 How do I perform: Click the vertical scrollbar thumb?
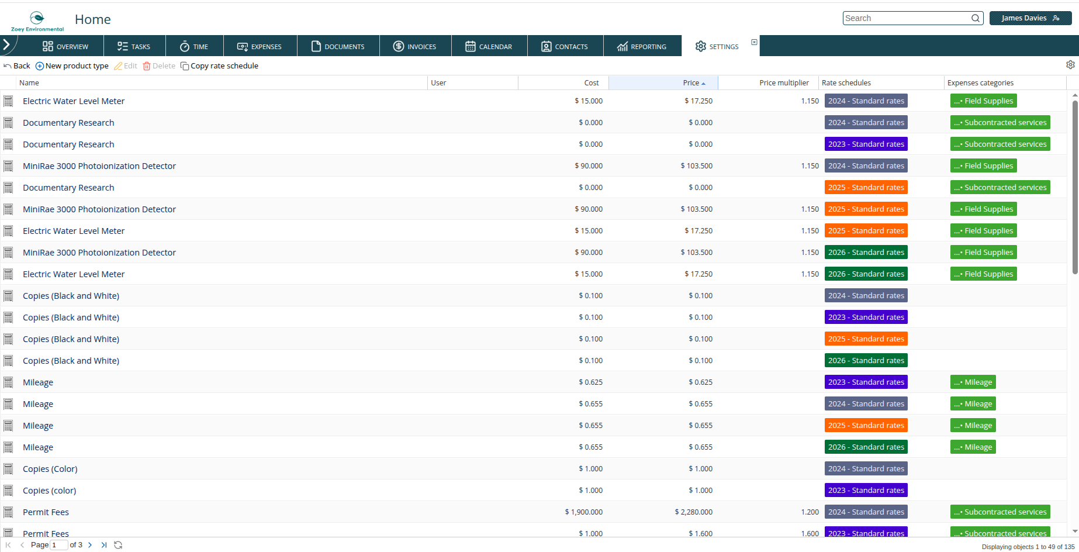click(1075, 187)
